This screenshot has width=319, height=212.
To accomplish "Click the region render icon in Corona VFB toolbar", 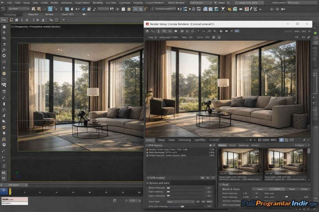I will pos(164,31).
